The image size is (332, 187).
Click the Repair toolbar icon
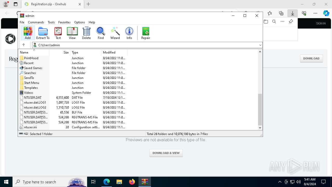[146, 33]
